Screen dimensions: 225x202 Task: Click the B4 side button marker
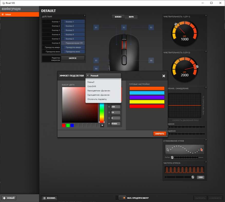pos(96,68)
